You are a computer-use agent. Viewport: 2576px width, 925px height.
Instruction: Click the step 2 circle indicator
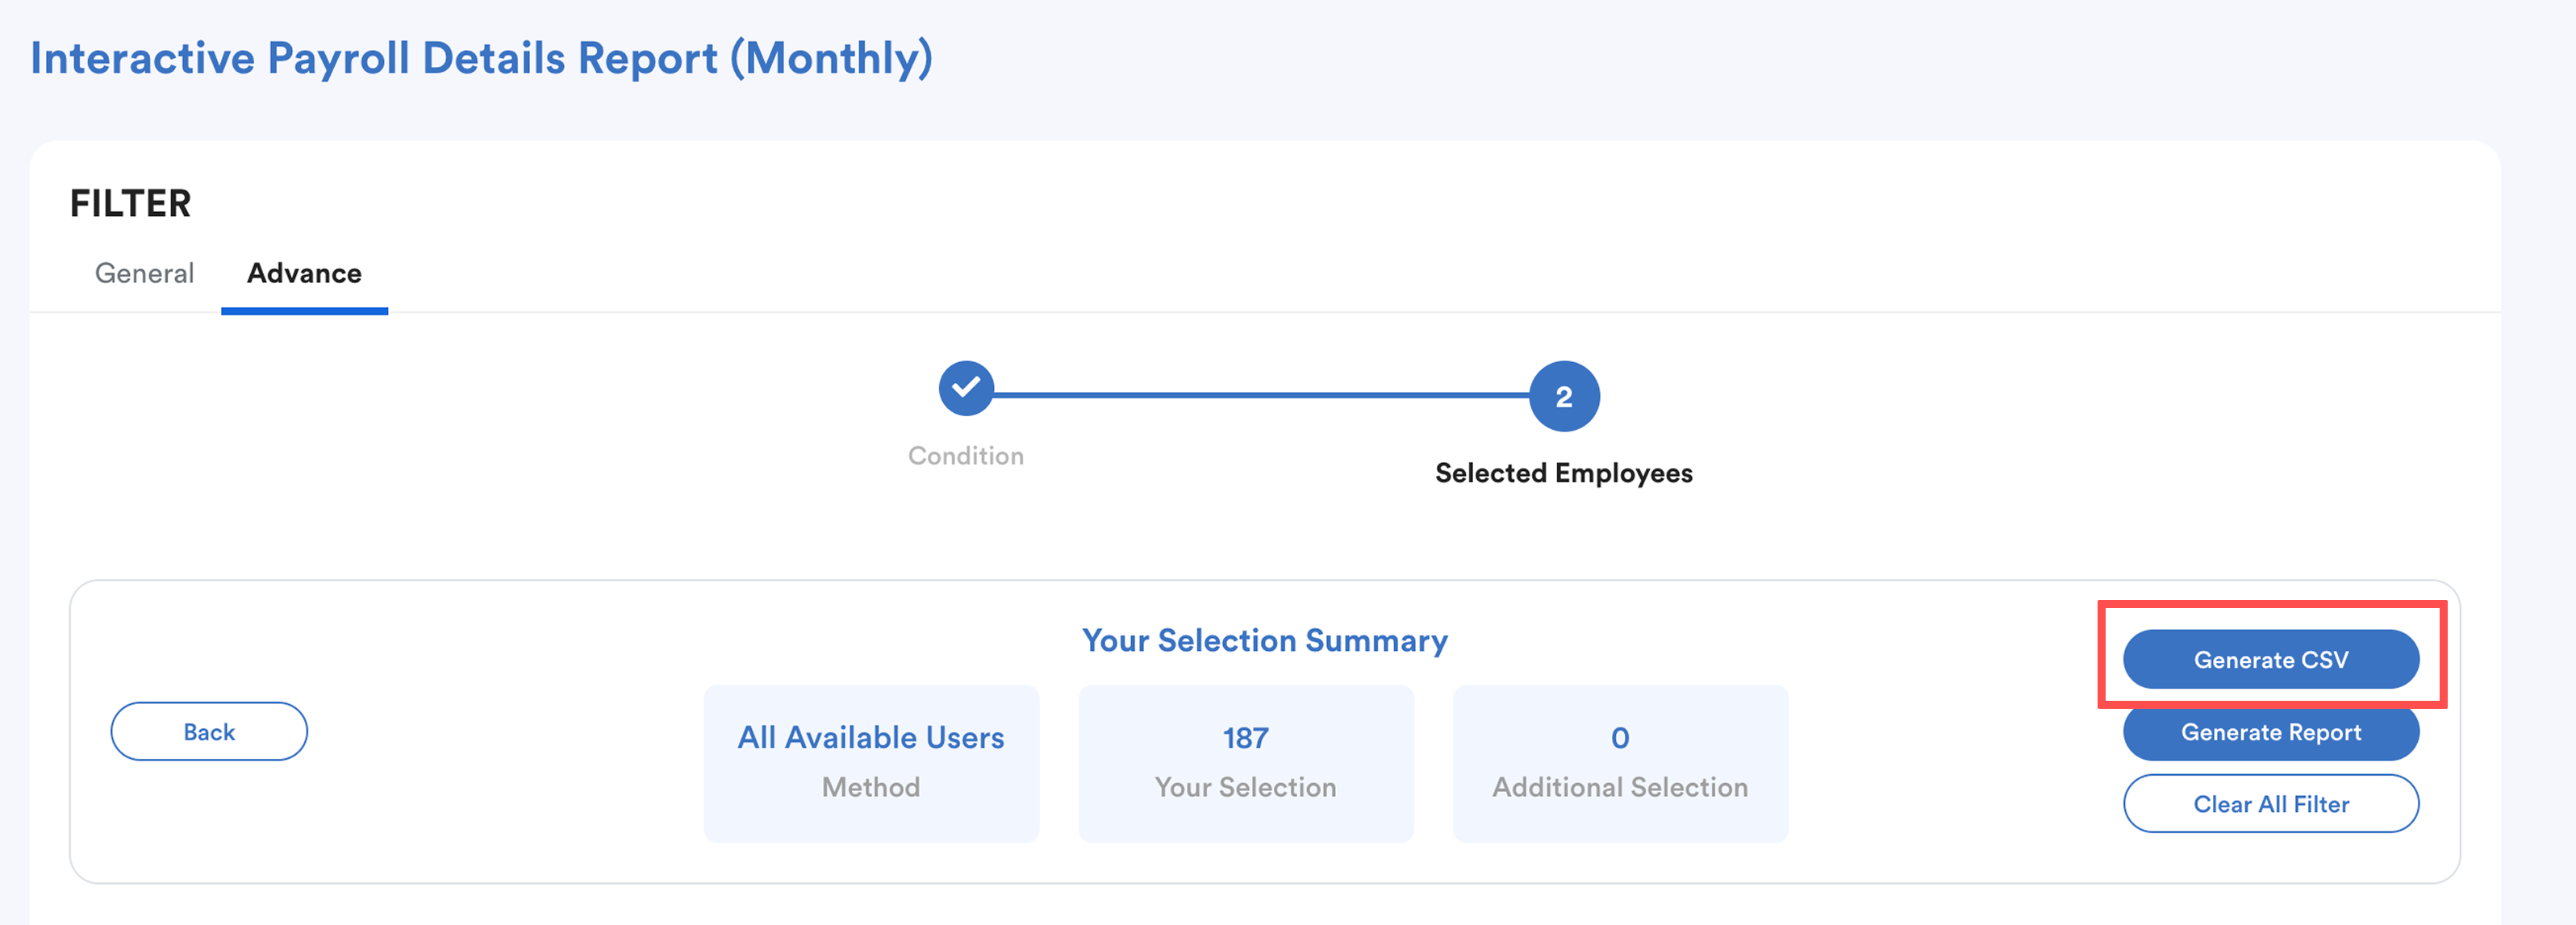coord(1563,396)
